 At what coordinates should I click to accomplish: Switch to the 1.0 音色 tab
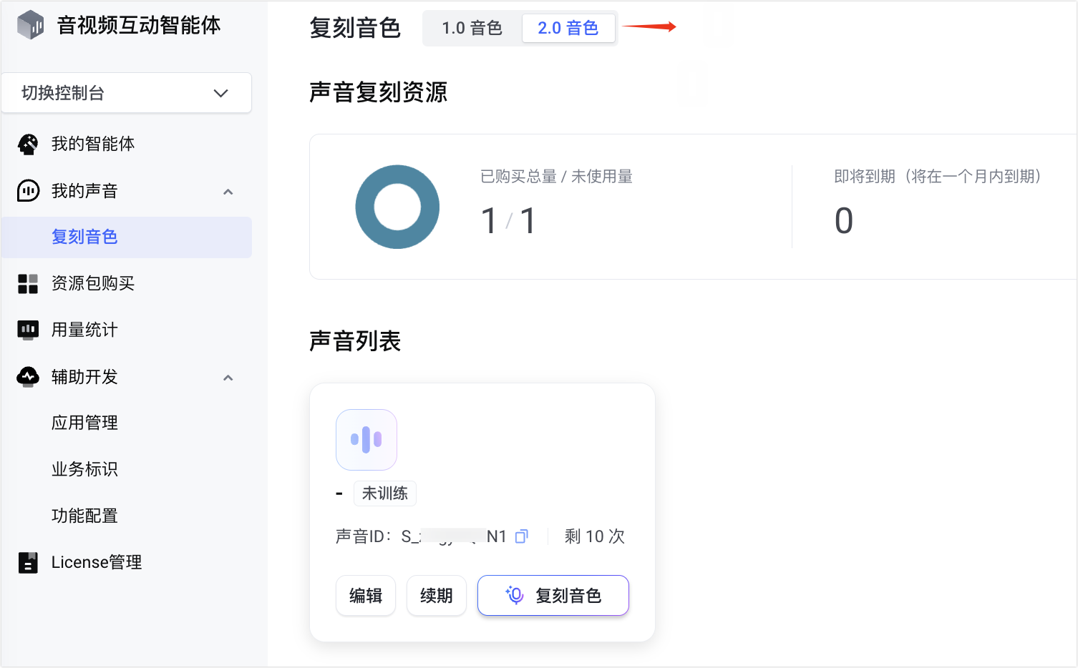pyautogui.click(x=472, y=29)
